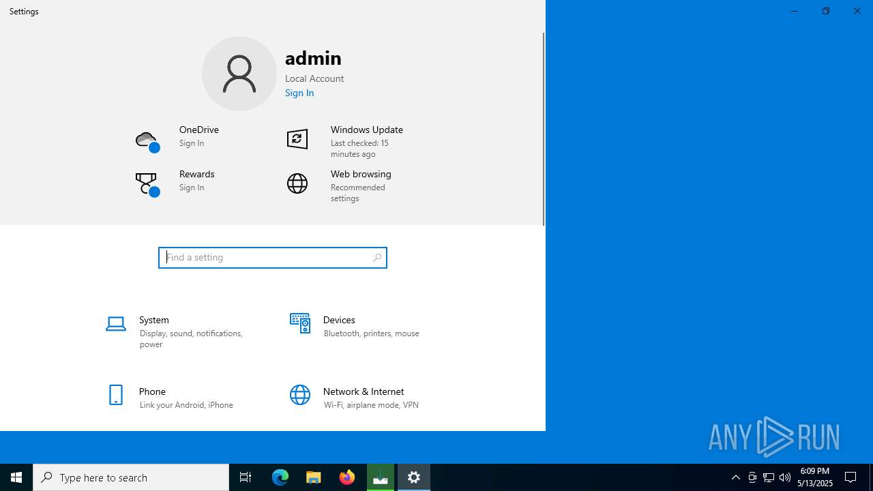The image size is (873, 491).
Task: Click the Devices keyboard icon
Action: point(300,323)
